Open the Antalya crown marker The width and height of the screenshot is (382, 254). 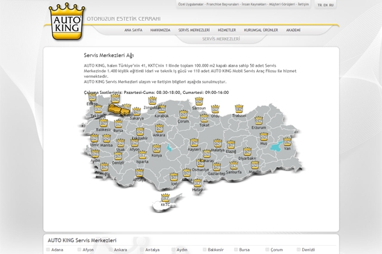[140, 173]
